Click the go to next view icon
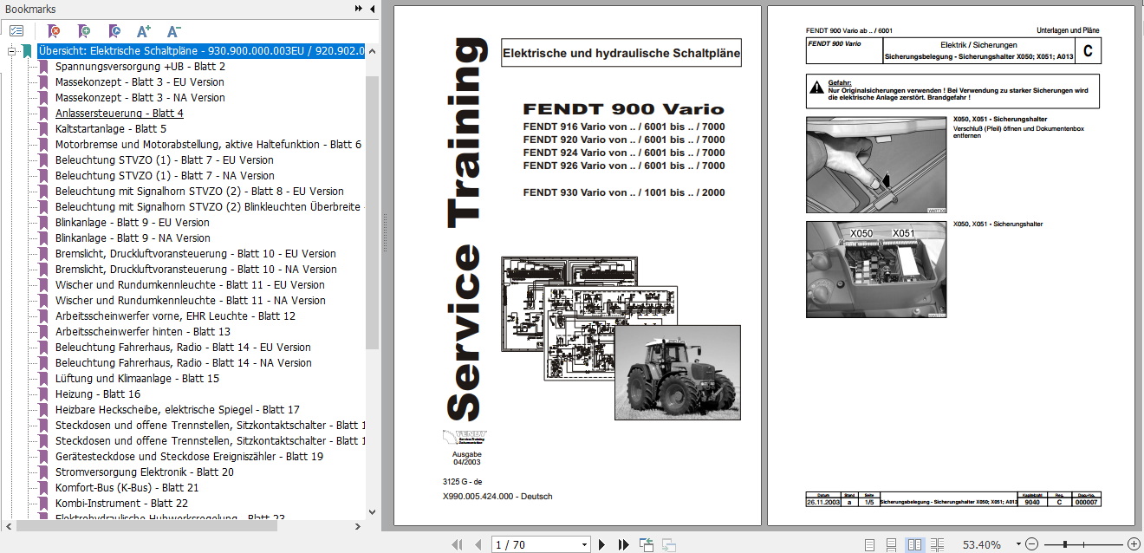The height and width of the screenshot is (553, 1144). (x=668, y=544)
